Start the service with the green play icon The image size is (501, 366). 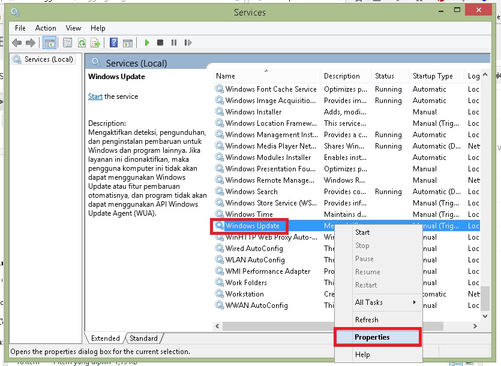[148, 42]
